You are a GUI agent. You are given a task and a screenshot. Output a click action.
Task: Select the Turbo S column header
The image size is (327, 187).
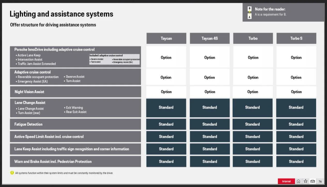(x=296, y=38)
